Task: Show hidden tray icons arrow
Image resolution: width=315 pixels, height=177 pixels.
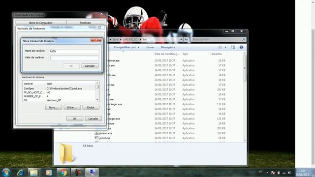Action: point(267,173)
